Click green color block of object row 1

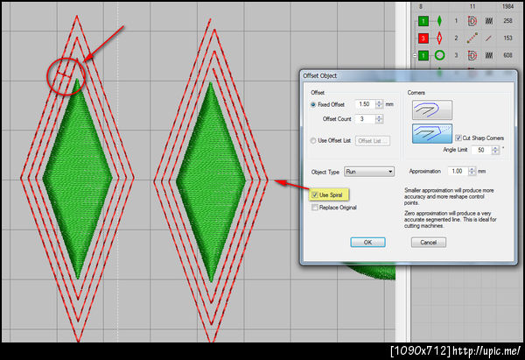(x=423, y=21)
